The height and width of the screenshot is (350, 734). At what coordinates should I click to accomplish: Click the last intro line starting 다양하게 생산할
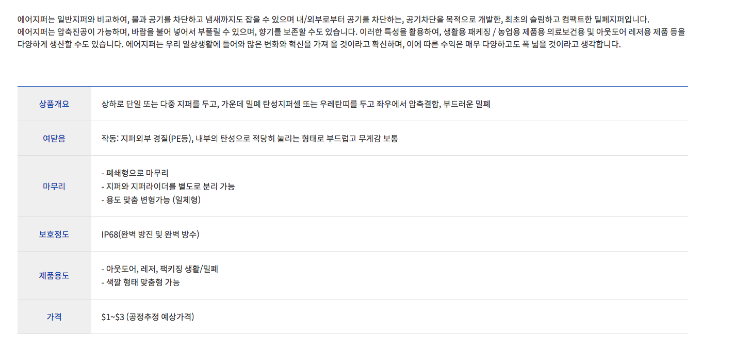tap(319, 44)
